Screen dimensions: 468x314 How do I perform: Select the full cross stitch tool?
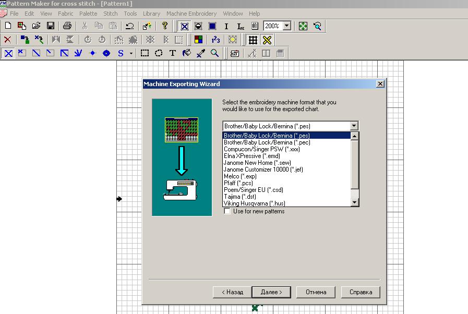coord(8,53)
